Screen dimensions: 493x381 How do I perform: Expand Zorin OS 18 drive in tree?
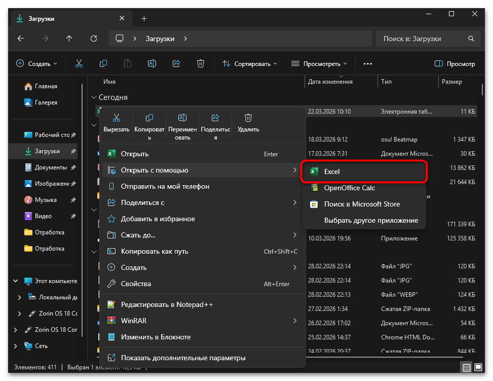(x=20, y=314)
